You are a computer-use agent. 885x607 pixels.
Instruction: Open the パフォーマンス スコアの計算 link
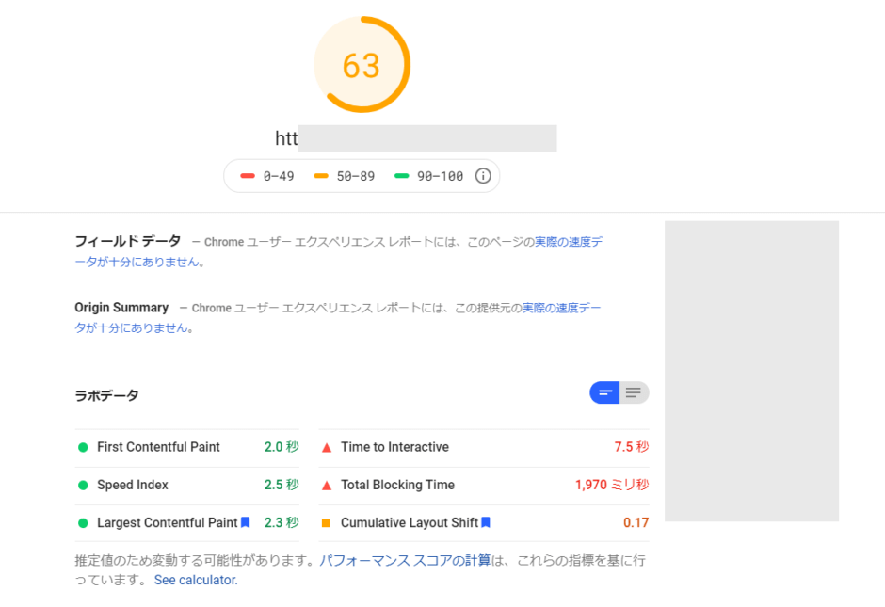pos(405,560)
